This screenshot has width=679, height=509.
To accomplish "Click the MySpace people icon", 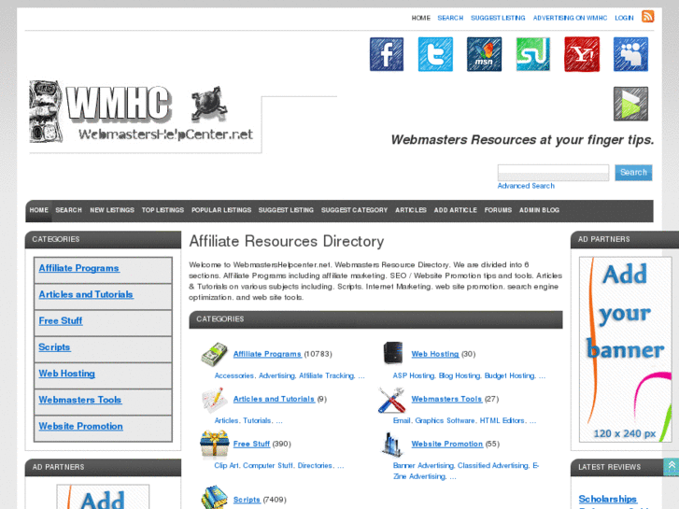I will [631, 54].
